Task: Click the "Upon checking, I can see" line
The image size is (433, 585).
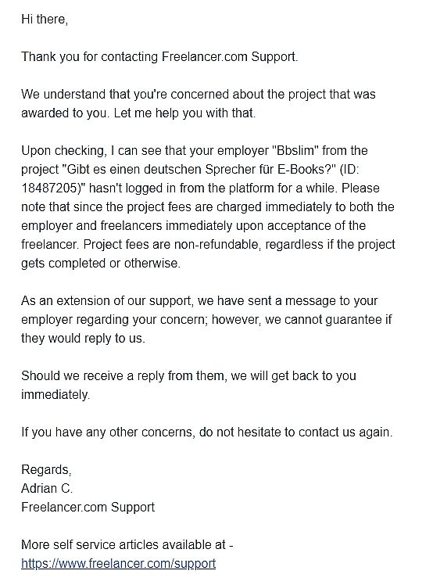Action: [195, 151]
